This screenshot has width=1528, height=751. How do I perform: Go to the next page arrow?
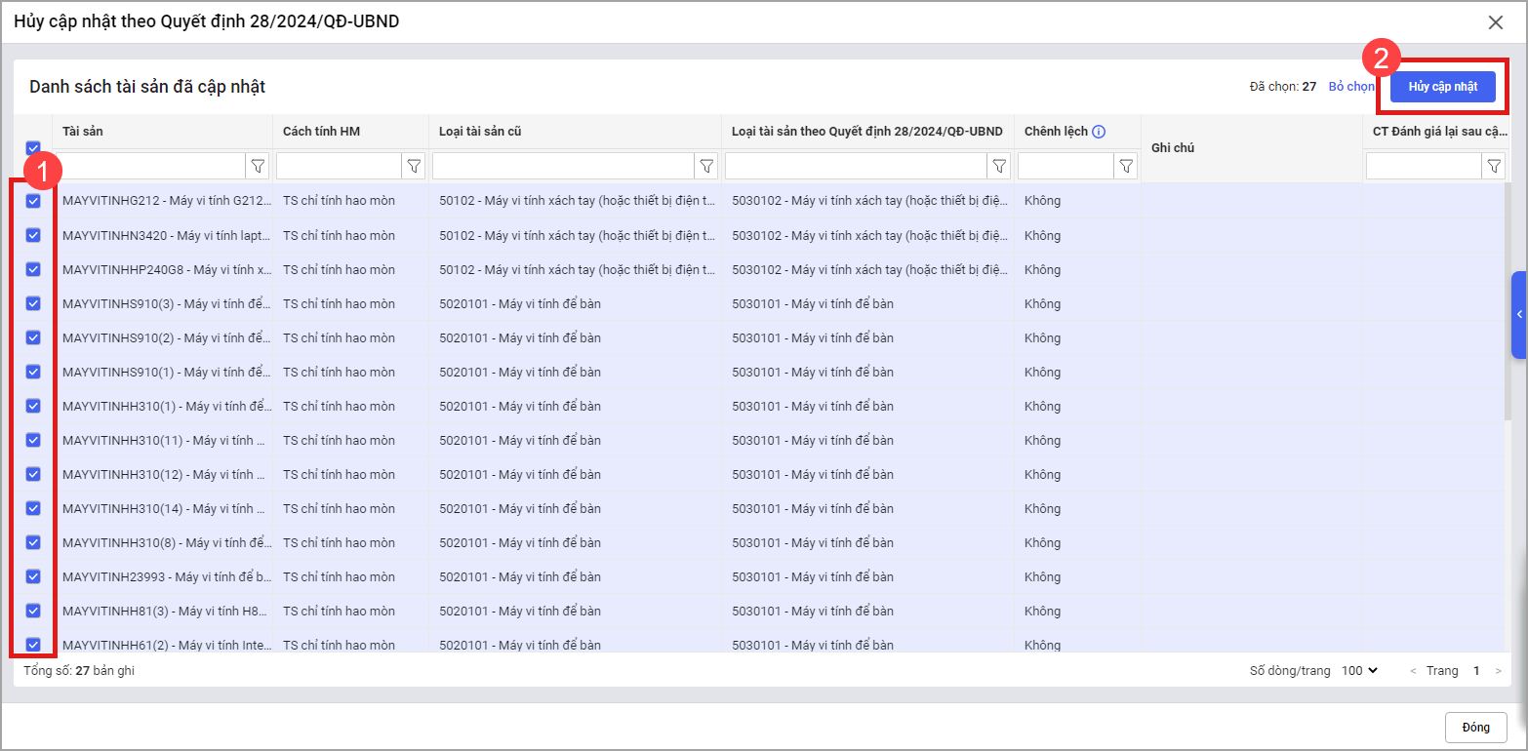point(1498,671)
